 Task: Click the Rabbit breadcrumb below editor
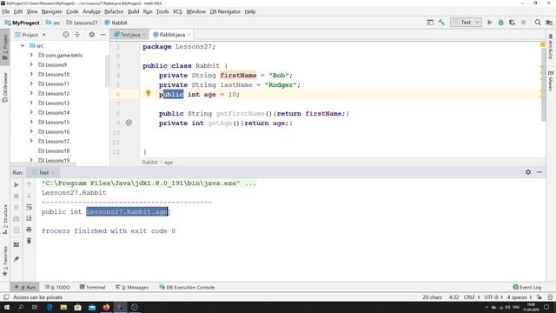pos(149,163)
